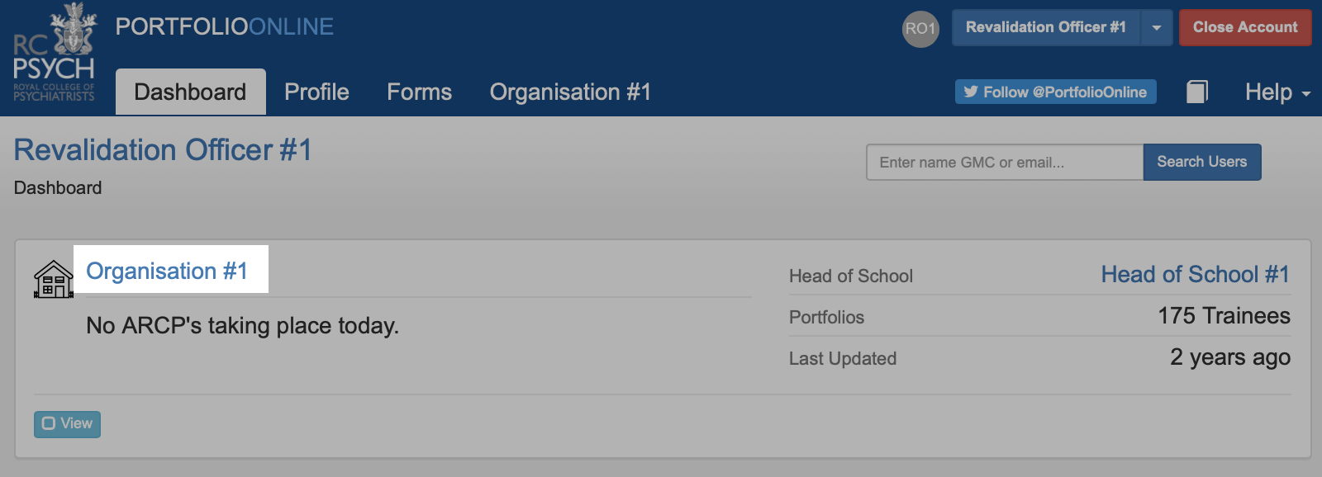This screenshot has height=477, width=1322.
Task: Click the PORTFOLIOONLINE title logo text
Action: [x=225, y=27]
